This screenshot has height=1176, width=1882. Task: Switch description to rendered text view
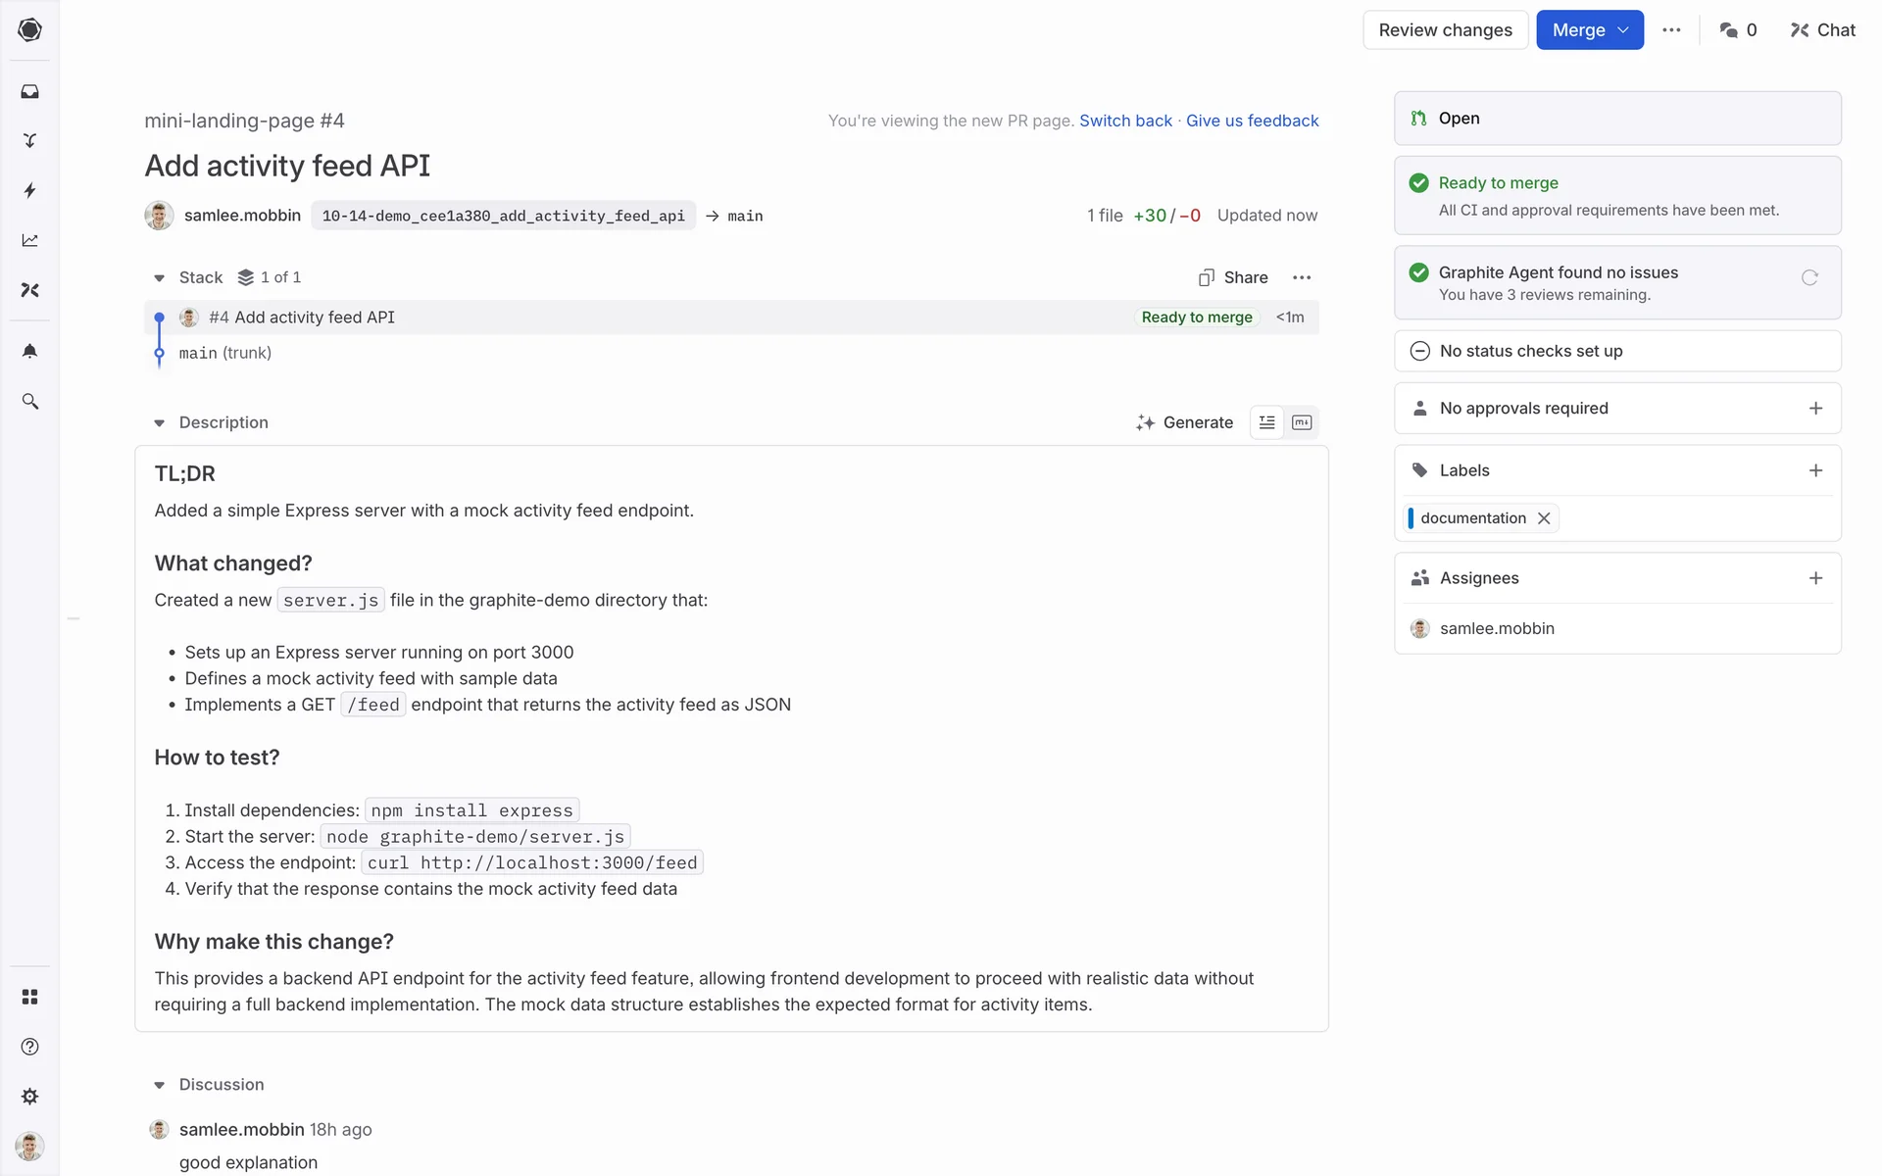pyautogui.click(x=1266, y=422)
